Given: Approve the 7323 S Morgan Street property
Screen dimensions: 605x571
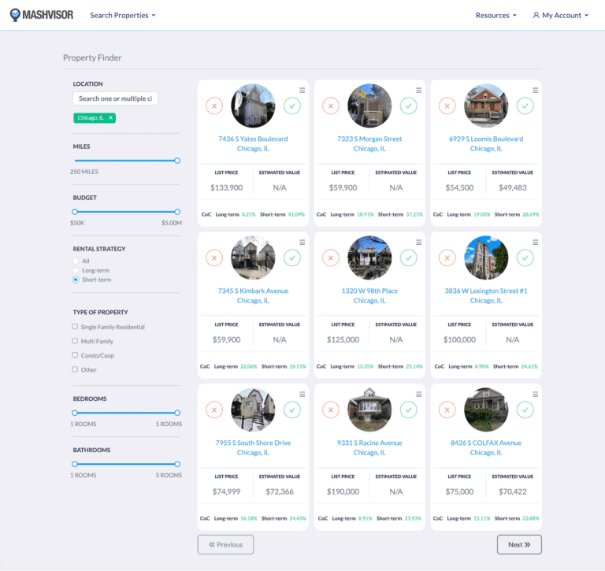Looking at the screenshot, I should [408, 106].
